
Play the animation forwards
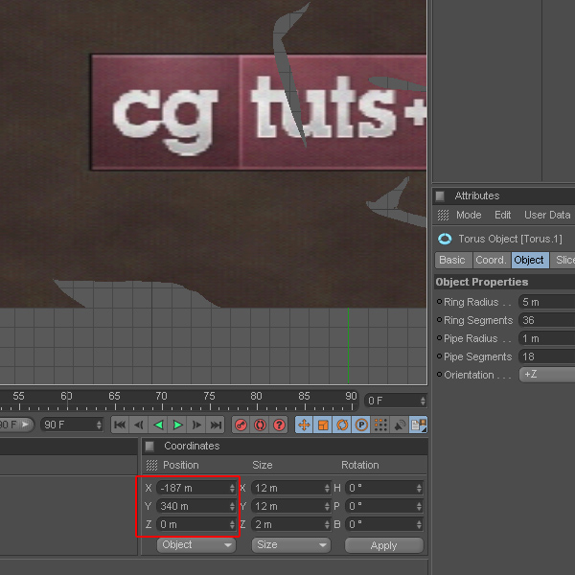click(x=177, y=425)
